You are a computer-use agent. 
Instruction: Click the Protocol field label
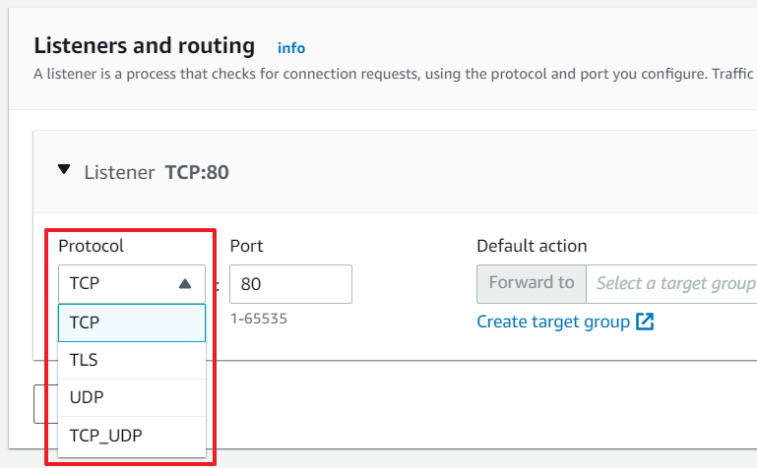[x=92, y=246]
